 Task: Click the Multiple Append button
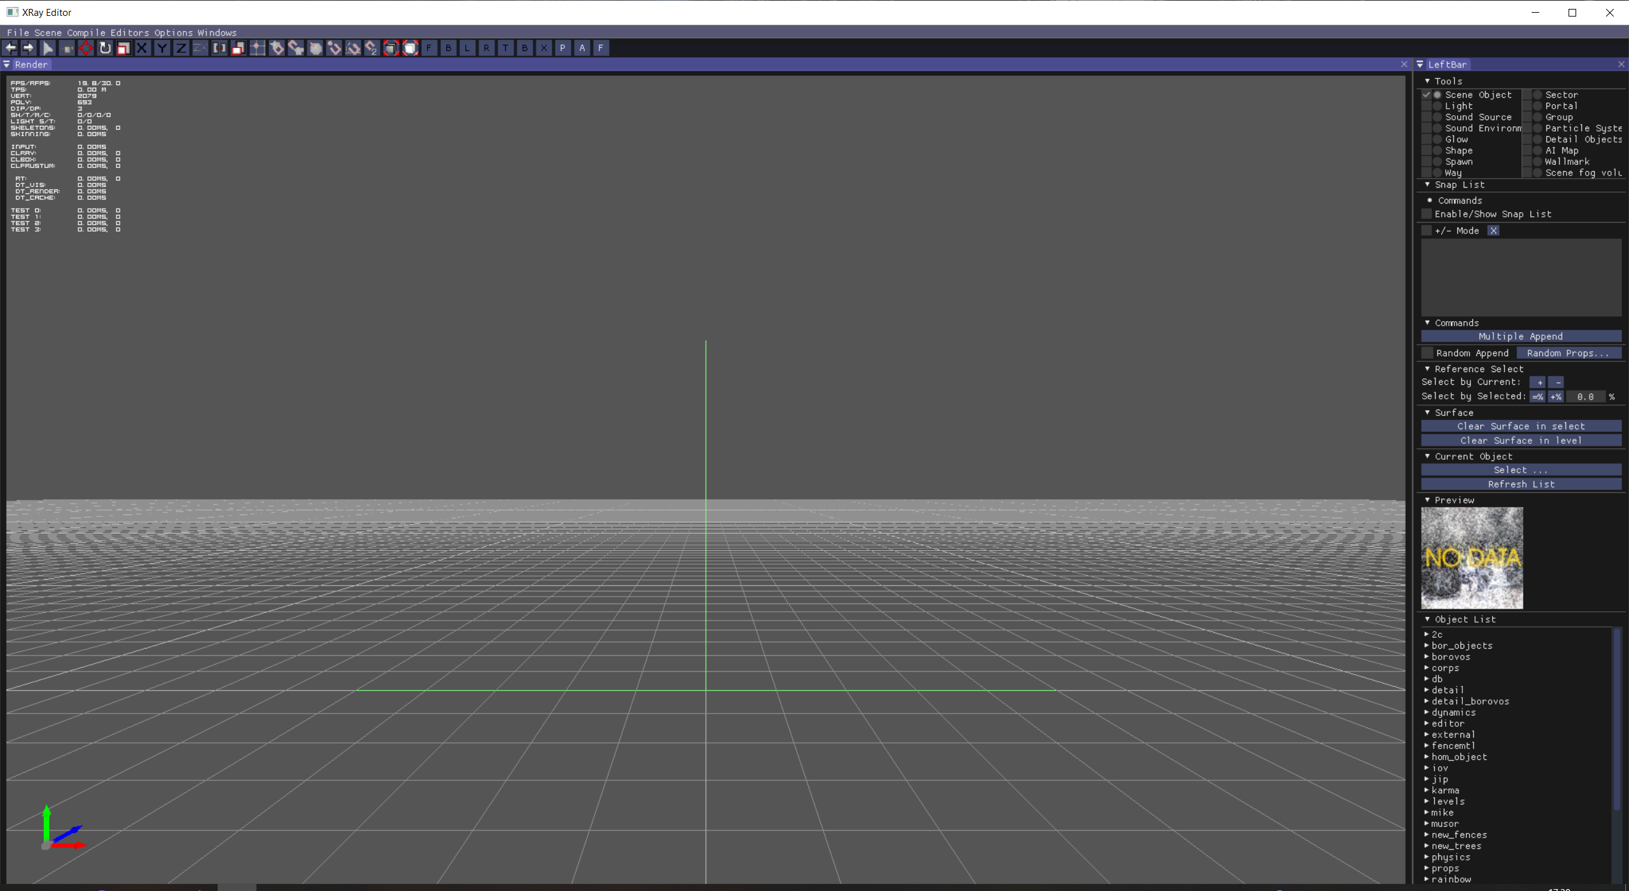pos(1521,336)
